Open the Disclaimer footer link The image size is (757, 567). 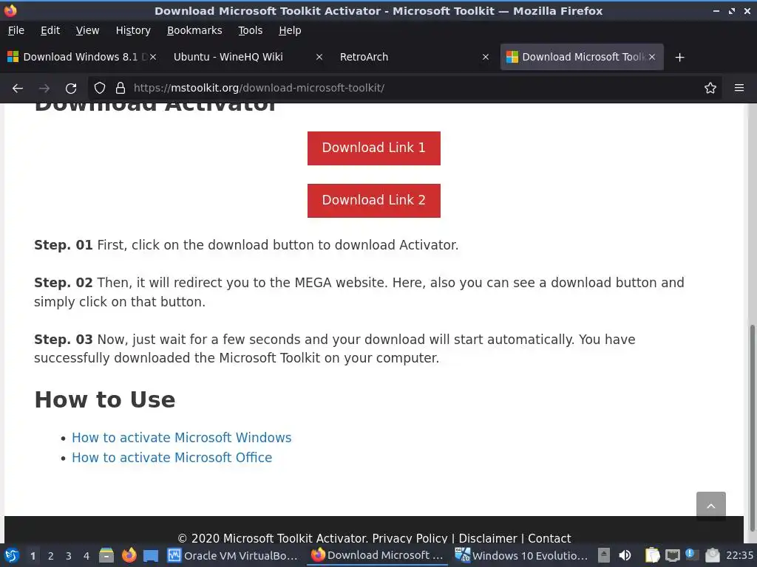pos(488,538)
